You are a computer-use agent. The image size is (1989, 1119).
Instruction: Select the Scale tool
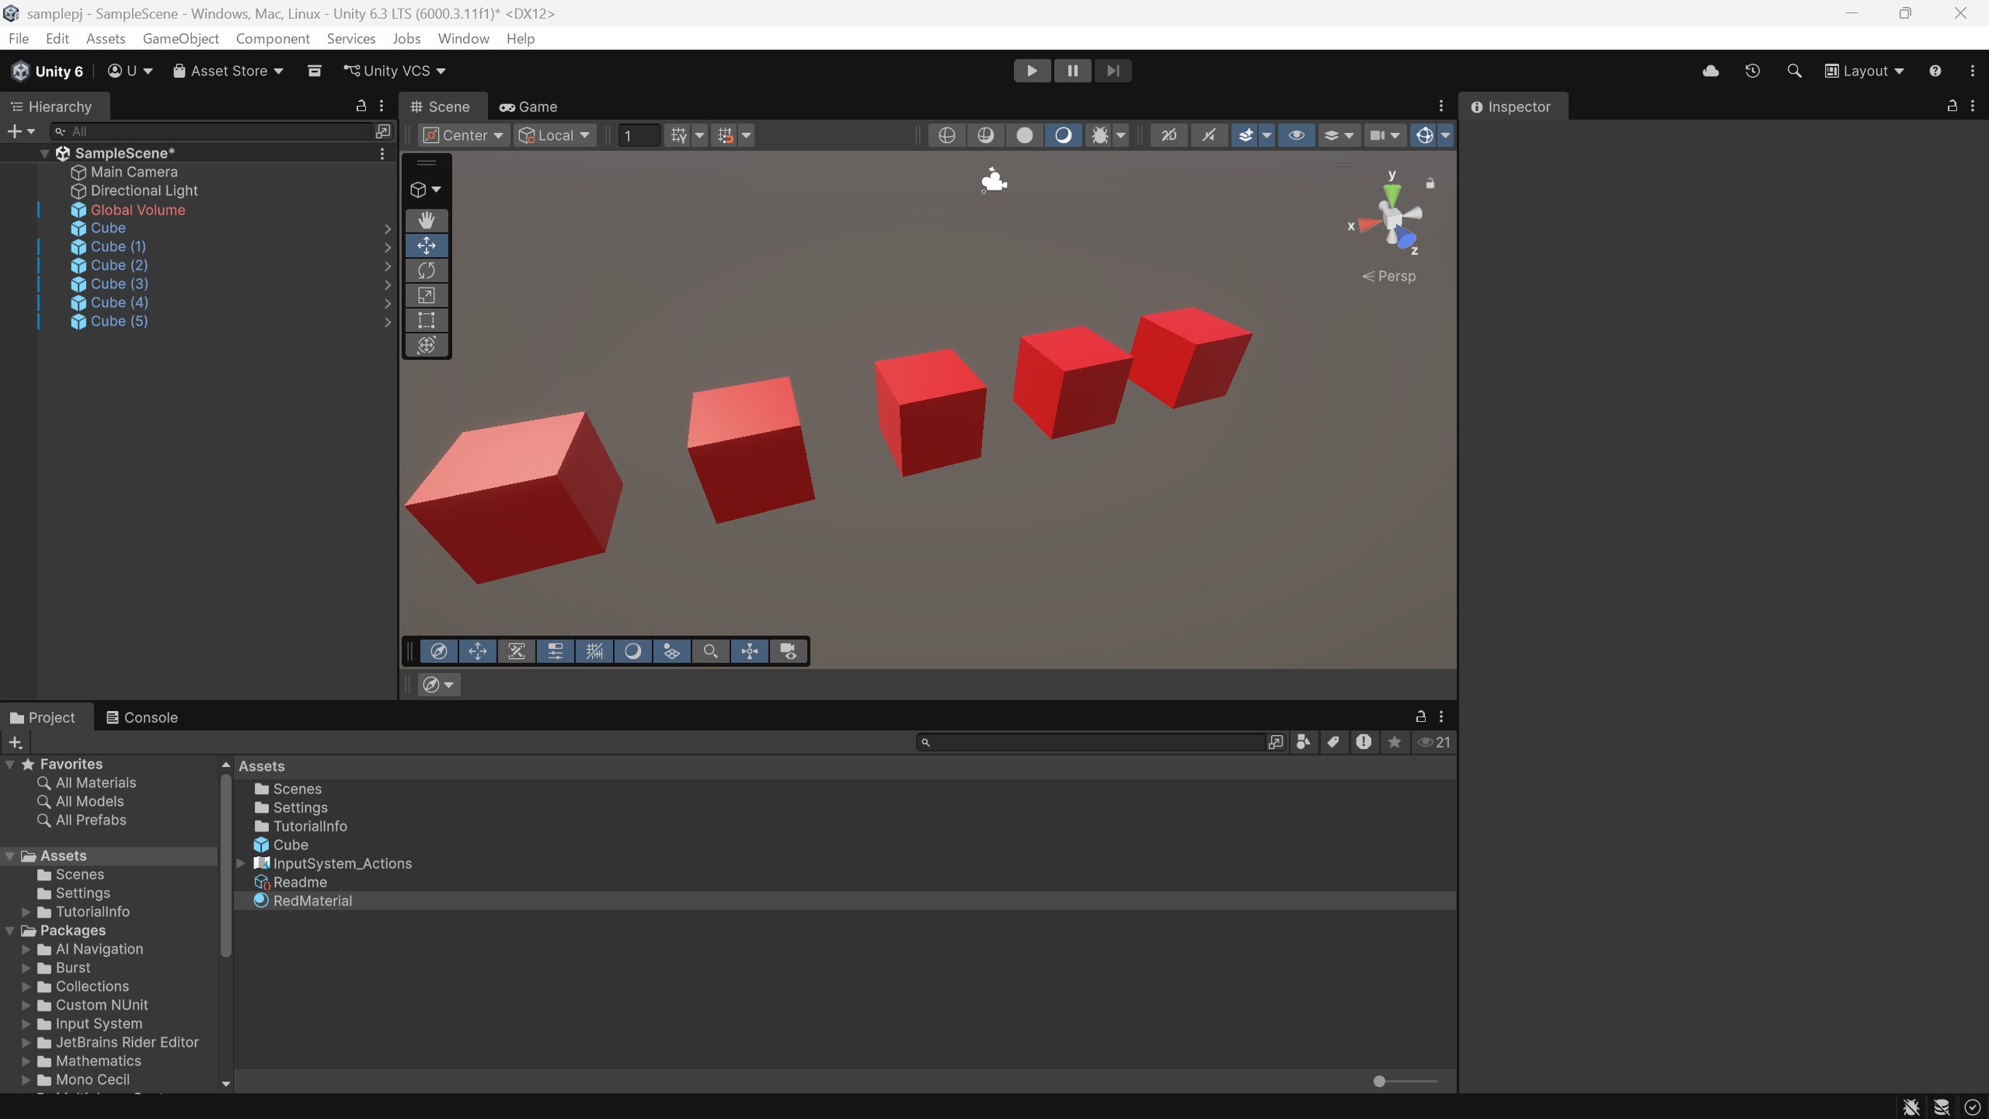click(x=426, y=295)
